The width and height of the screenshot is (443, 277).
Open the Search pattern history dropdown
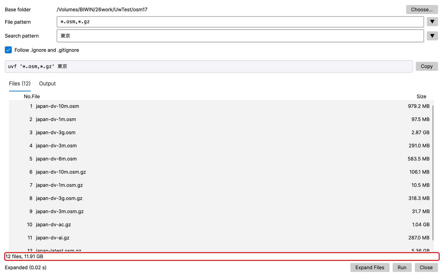click(432, 36)
